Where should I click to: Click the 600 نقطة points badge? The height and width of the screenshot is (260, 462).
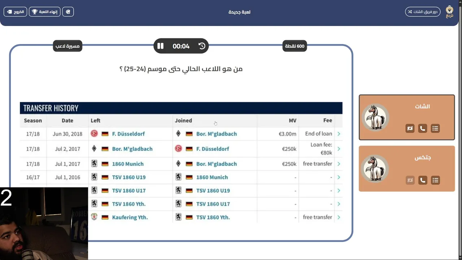[295, 46]
